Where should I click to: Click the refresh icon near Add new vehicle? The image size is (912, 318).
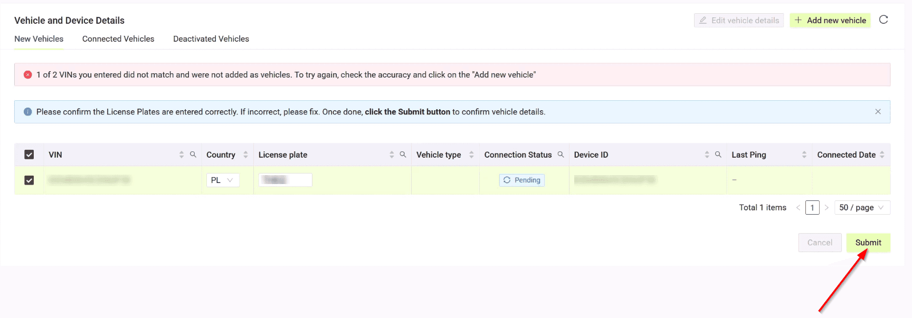pos(883,20)
